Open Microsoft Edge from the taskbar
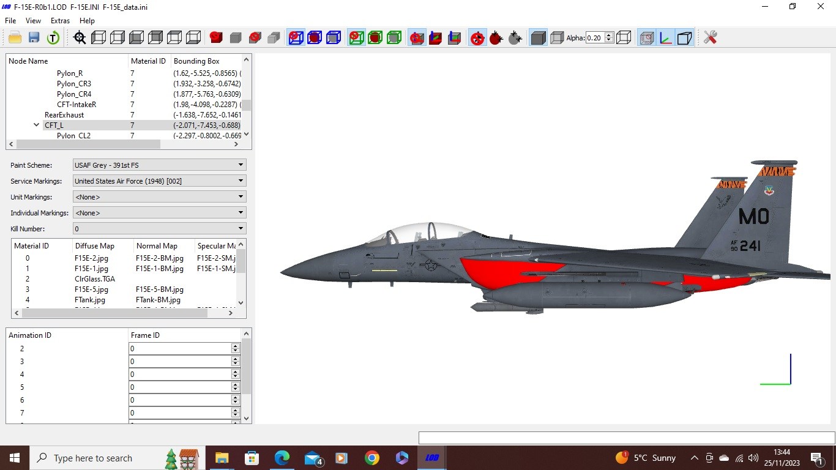Viewport: 836px width, 470px height. coord(282,458)
